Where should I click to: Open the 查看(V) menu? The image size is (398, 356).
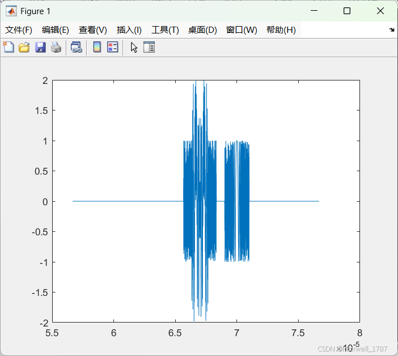point(92,30)
